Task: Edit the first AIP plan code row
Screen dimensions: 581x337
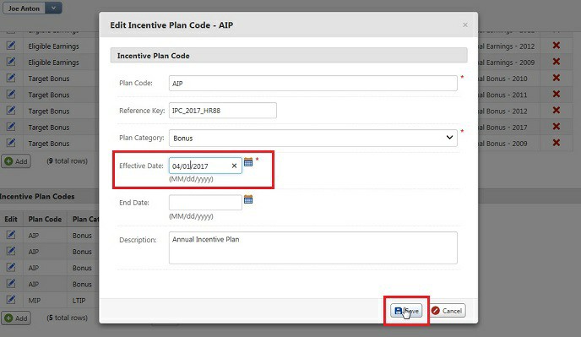Action: 11,235
